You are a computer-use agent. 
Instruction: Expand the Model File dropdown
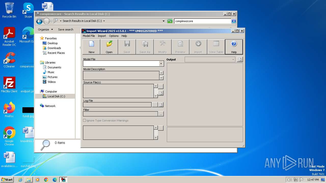point(161,64)
